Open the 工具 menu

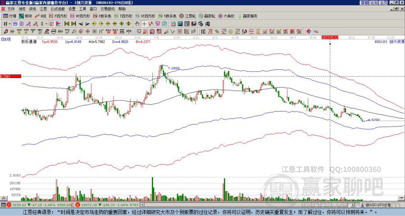(83, 9)
